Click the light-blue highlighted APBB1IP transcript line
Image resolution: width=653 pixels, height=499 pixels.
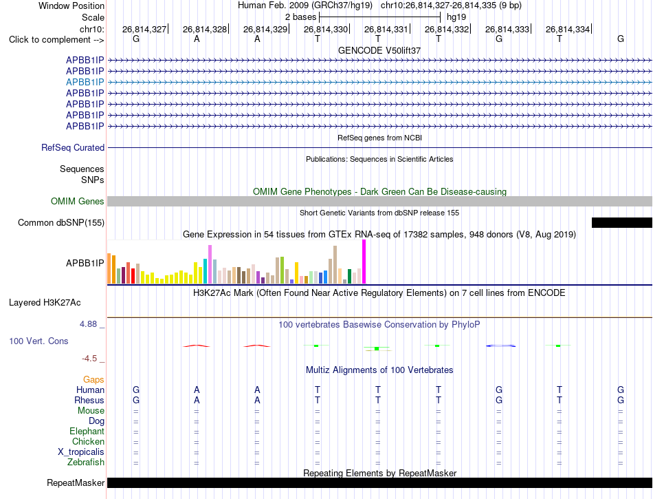tap(379, 82)
